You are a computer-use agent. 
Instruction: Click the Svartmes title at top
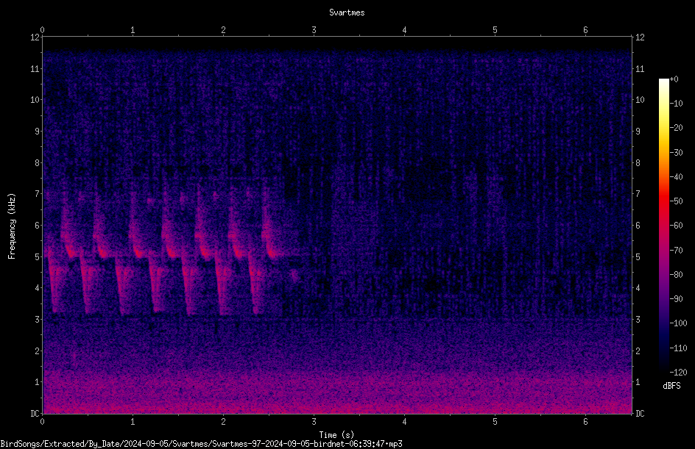pos(347,12)
